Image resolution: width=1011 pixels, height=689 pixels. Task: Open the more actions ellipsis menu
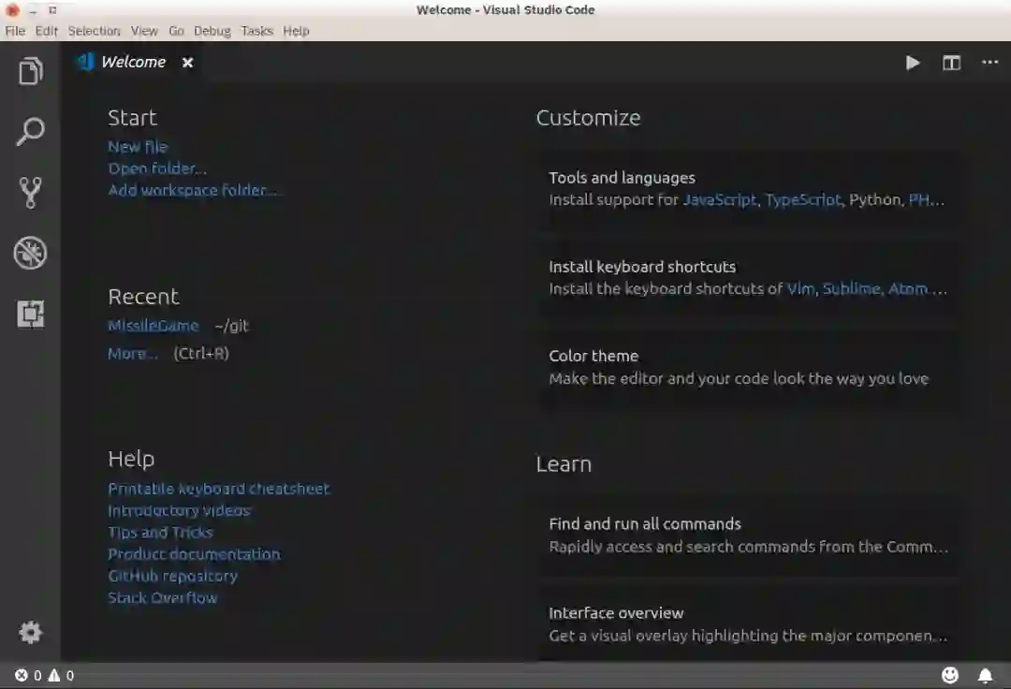(x=989, y=62)
